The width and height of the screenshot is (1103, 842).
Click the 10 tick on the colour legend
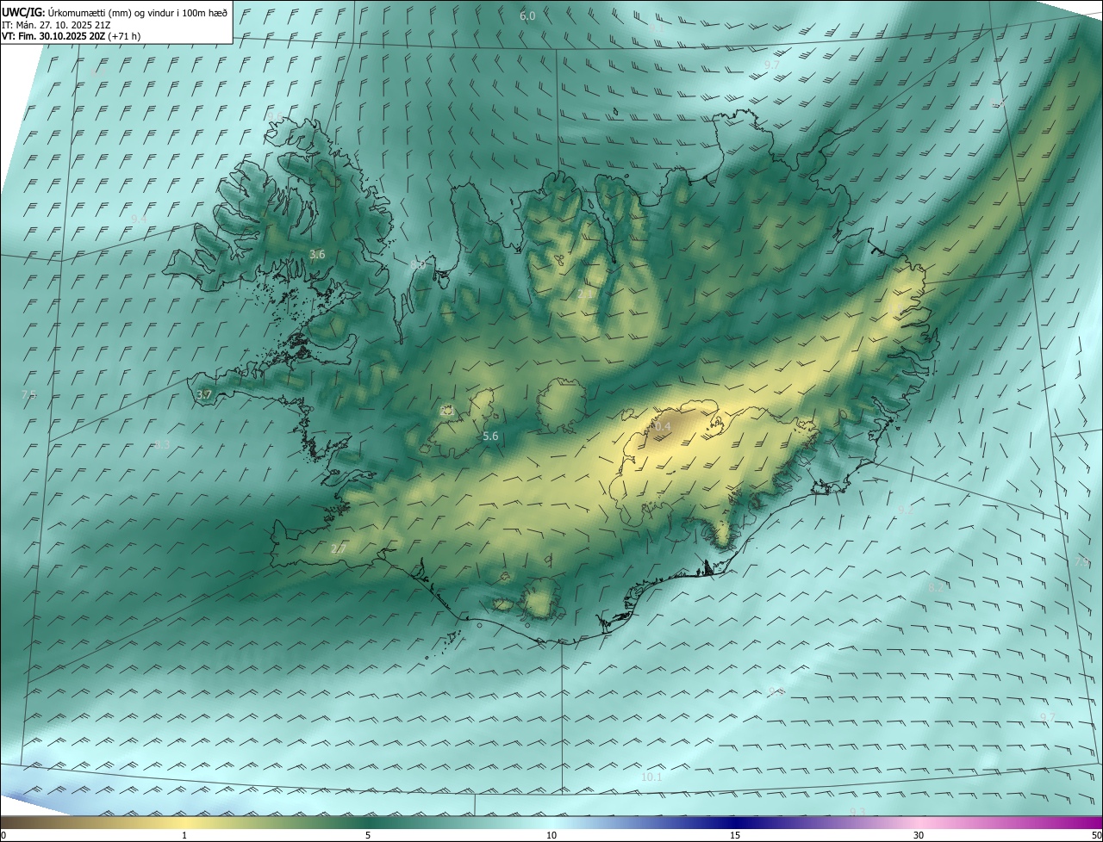click(x=551, y=835)
